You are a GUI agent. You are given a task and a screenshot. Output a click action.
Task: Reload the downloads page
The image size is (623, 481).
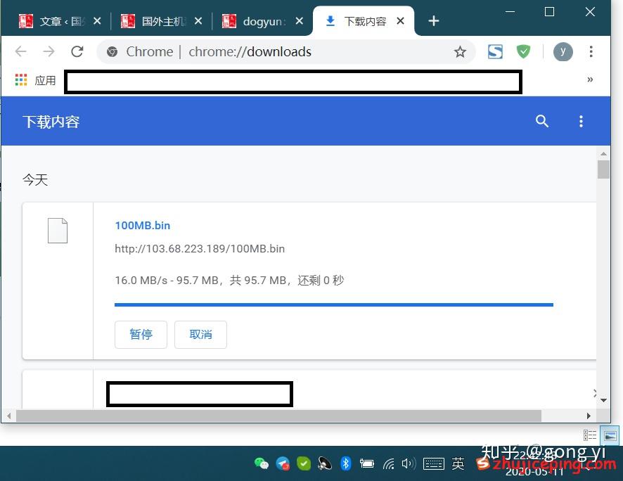pyautogui.click(x=77, y=51)
